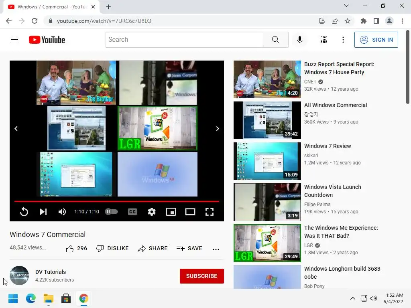Viewport: 411px width, 308px height.
Task: Click the Windows XP end-screen thumbnail
Action: click(157, 174)
